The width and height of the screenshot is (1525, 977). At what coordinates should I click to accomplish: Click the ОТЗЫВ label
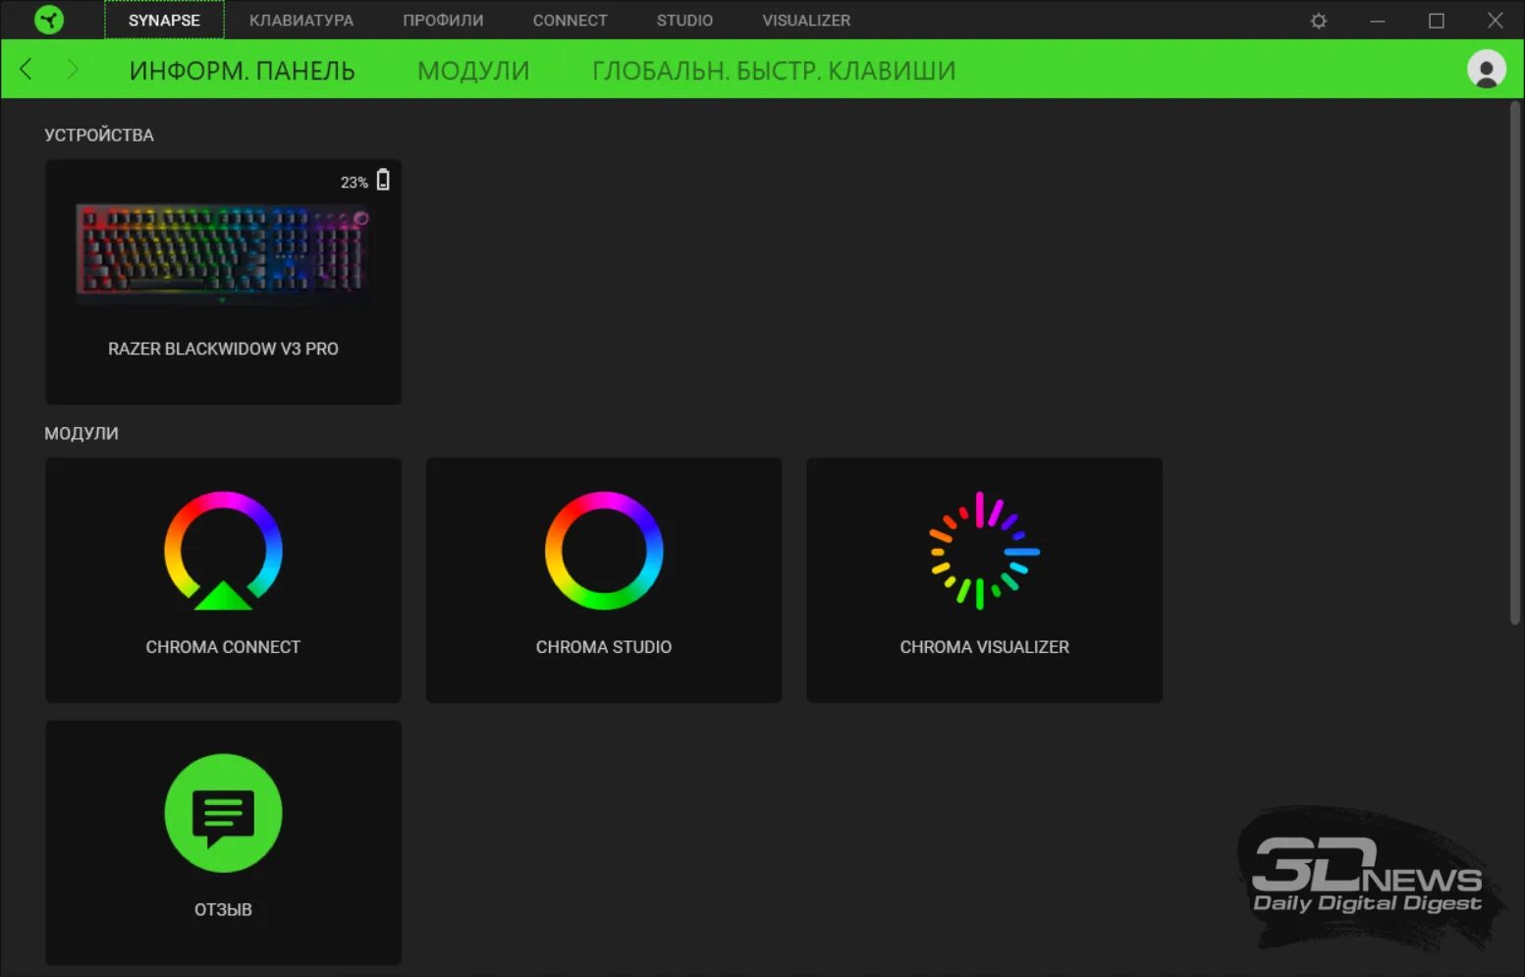coord(223,909)
